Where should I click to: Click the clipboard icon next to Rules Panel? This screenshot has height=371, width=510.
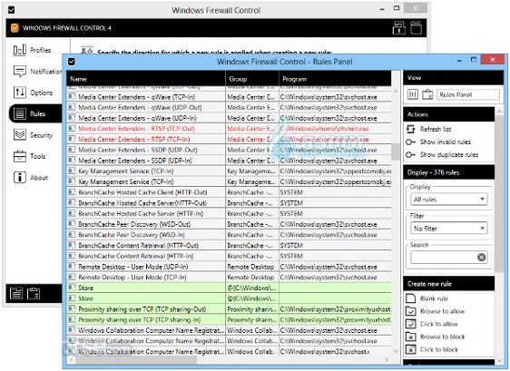pos(427,94)
